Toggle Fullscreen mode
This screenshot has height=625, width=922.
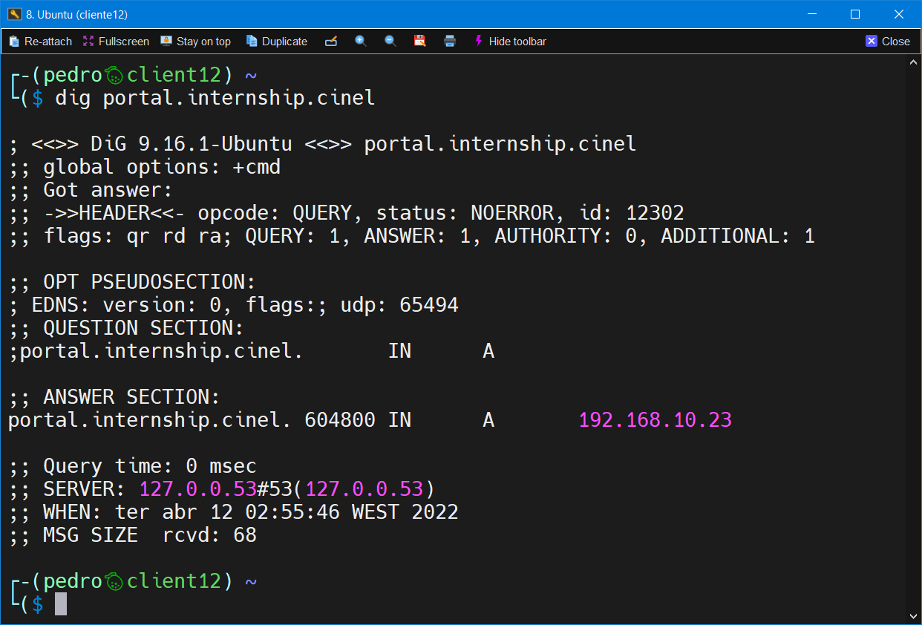116,41
